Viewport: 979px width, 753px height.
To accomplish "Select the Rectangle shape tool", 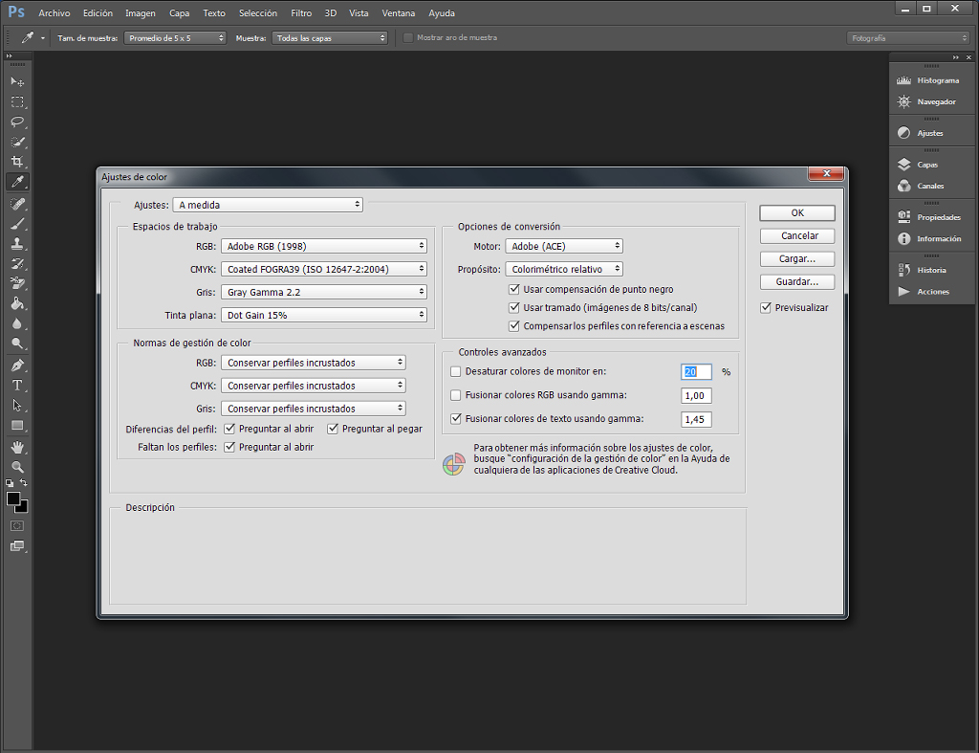I will [17, 426].
